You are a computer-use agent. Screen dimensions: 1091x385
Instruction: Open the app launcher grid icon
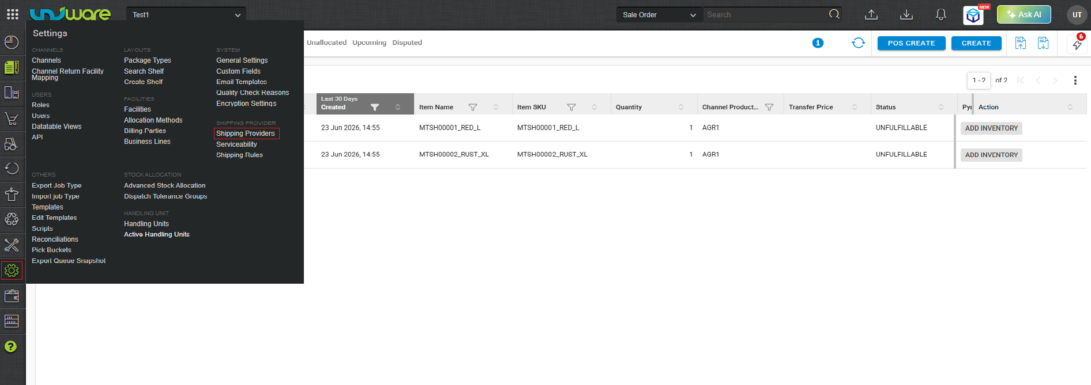13,14
